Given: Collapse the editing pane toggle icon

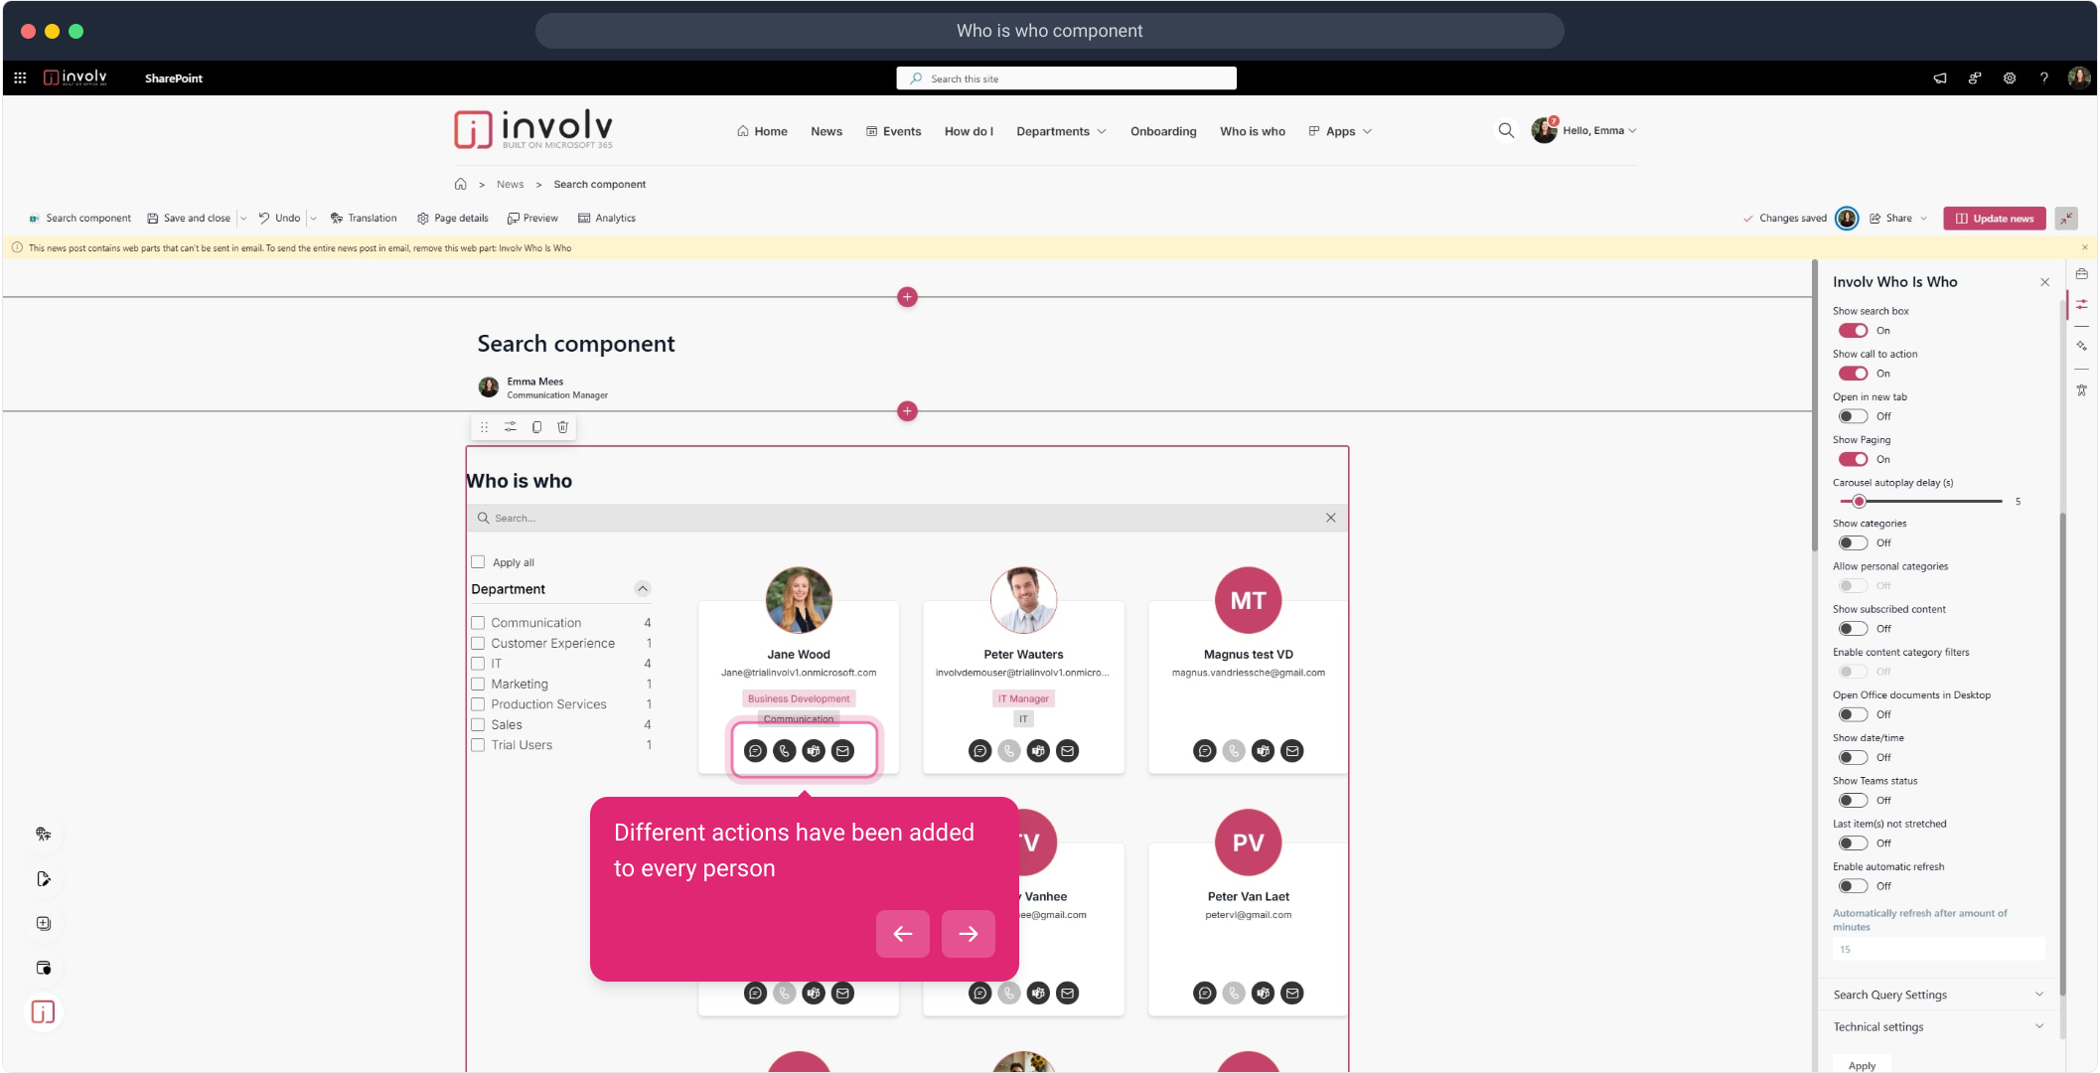Looking at the screenshot, I should click(2066, 219).
